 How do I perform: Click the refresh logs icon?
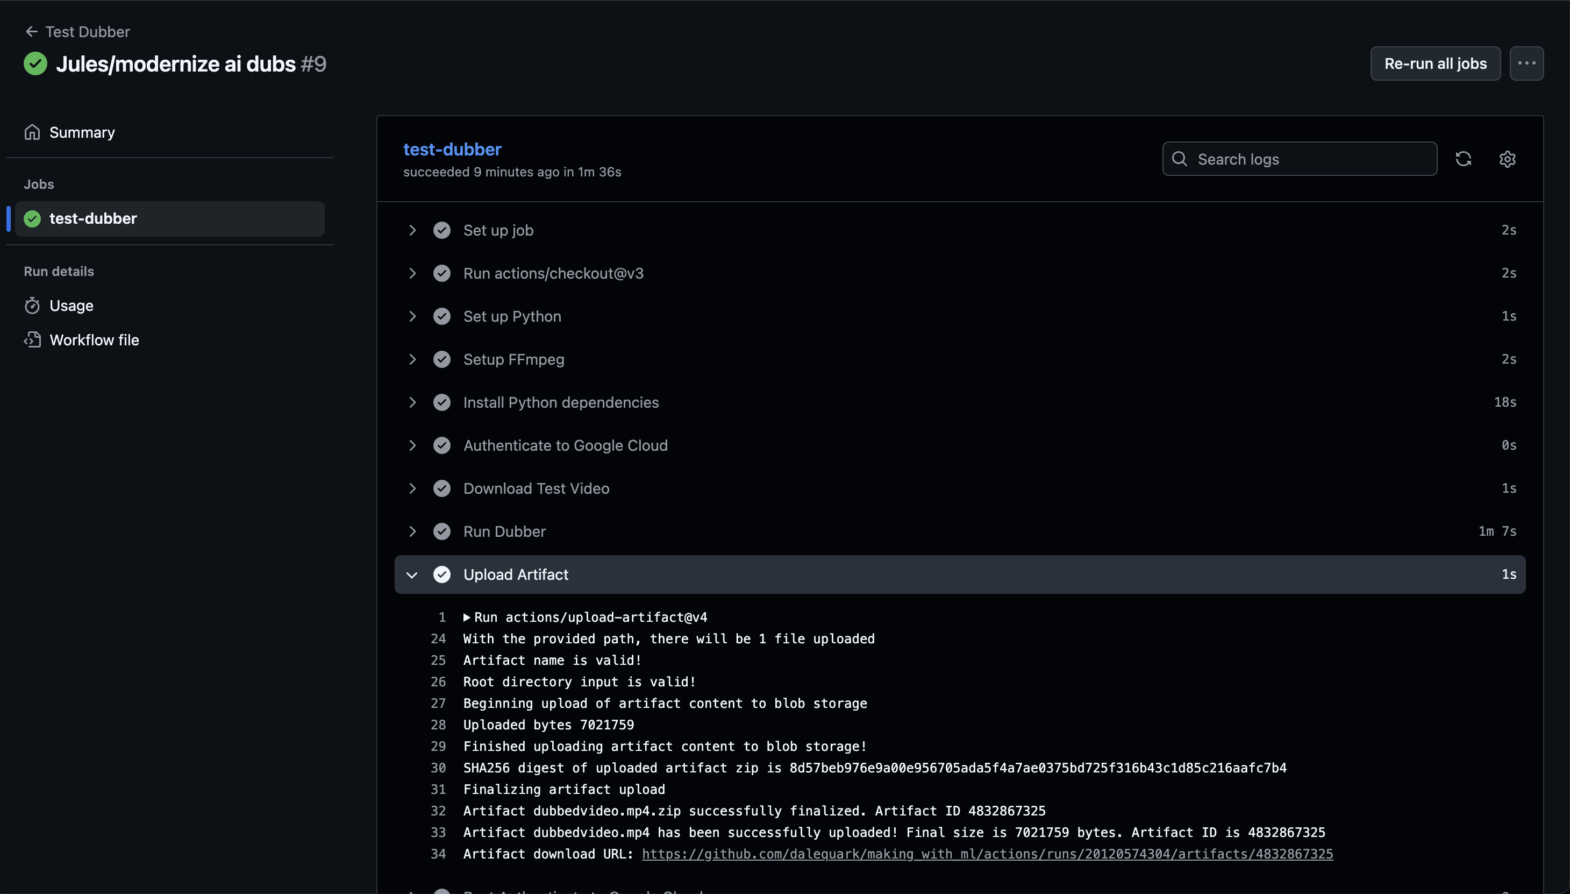click(x=1464, y=159)
